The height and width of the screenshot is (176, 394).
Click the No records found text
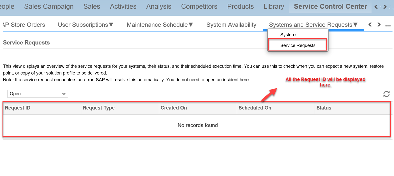198,125
